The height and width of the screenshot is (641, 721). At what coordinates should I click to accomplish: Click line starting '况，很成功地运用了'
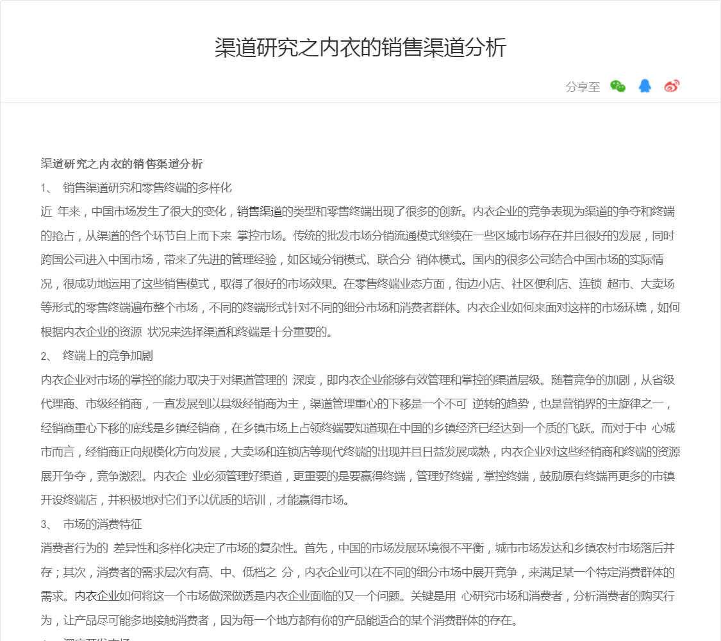pos(358,284)
